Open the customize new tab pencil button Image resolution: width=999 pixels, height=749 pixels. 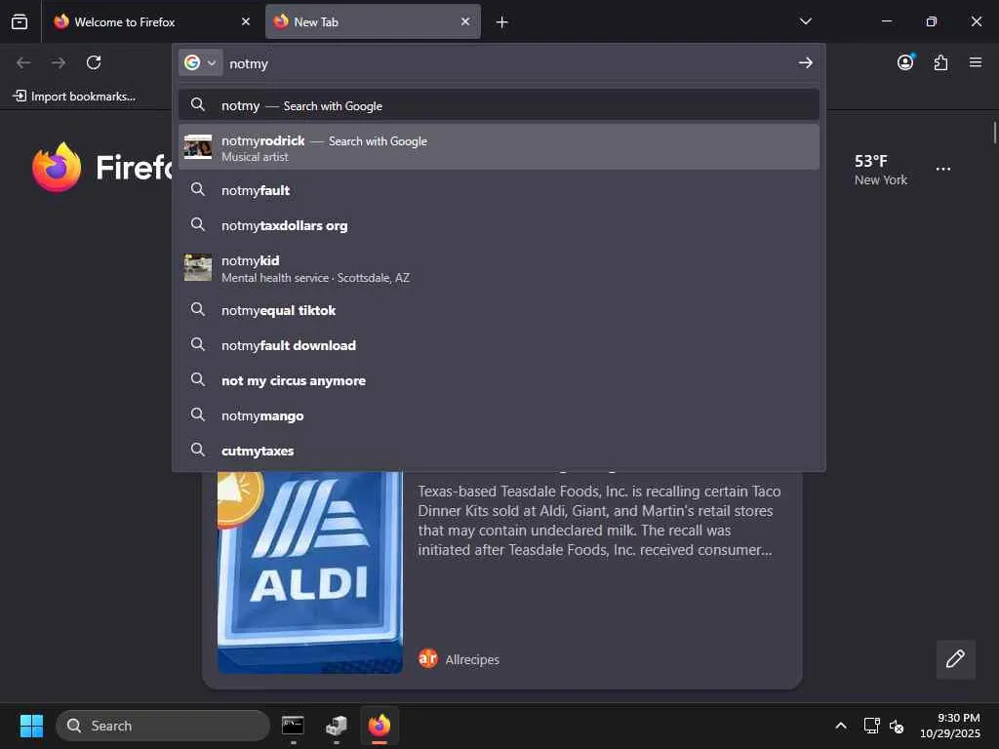click(x=955, y=659)
